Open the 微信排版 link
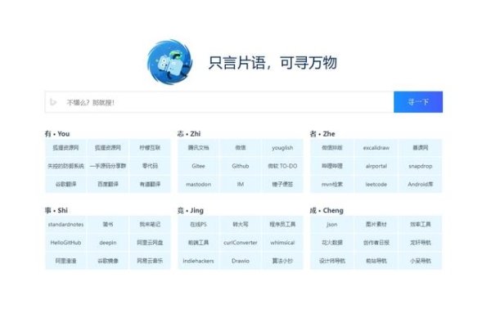Viewport: 491px width, 327px height. (332, 148)
